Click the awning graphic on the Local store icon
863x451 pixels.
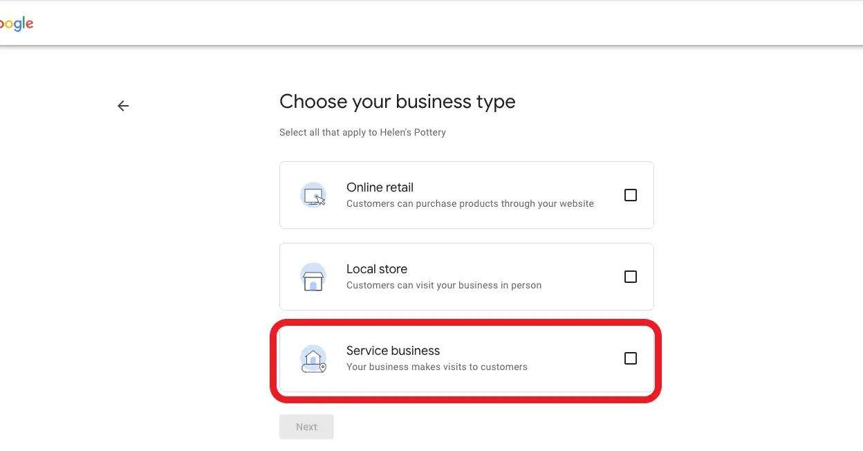tap(314, 273)
